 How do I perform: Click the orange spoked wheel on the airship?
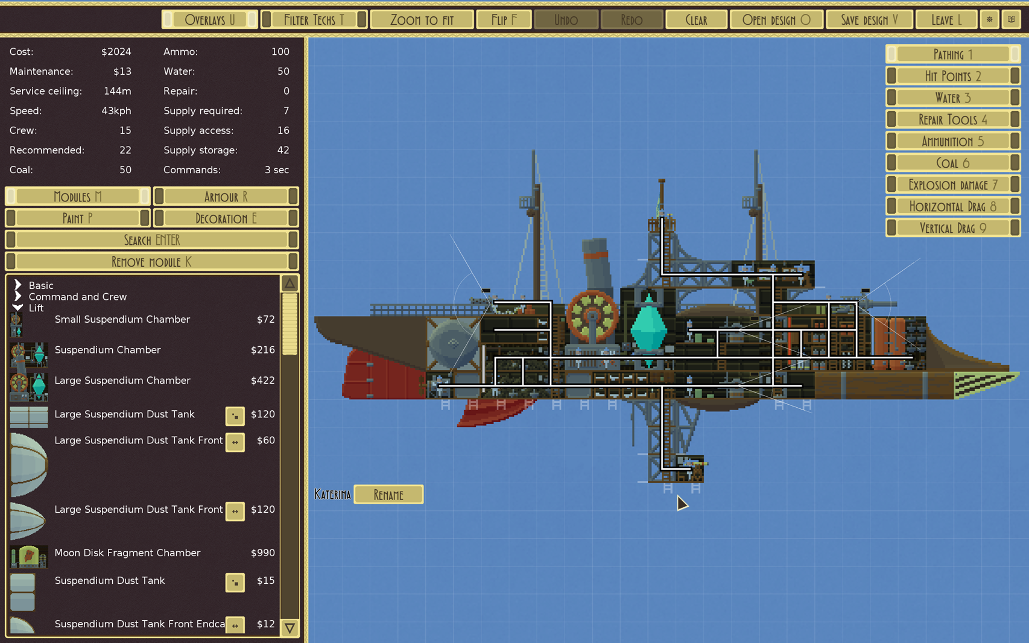pyautogui.click(x=592, y=315)
